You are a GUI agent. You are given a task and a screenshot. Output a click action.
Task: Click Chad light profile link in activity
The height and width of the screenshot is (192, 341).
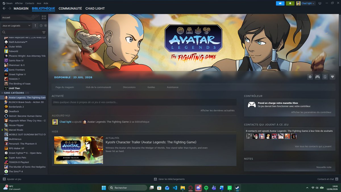click(65, 122)
